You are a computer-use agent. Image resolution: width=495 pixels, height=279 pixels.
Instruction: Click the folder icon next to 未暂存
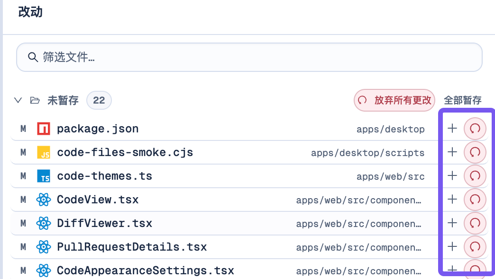pyautogui.click(x=35, y=100)
